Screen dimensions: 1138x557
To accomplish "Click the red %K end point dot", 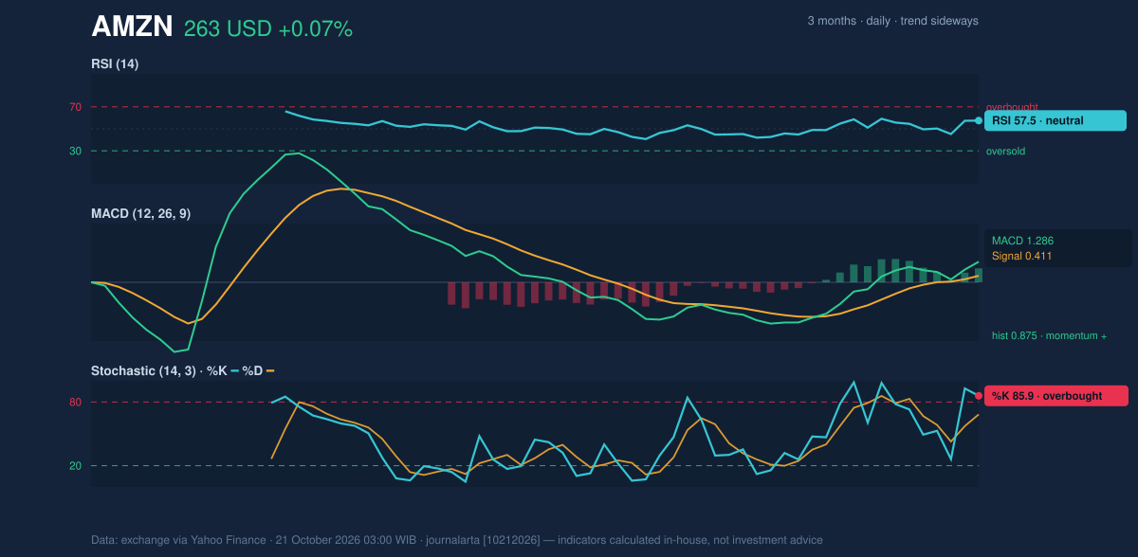I will [x=979, y=396].
